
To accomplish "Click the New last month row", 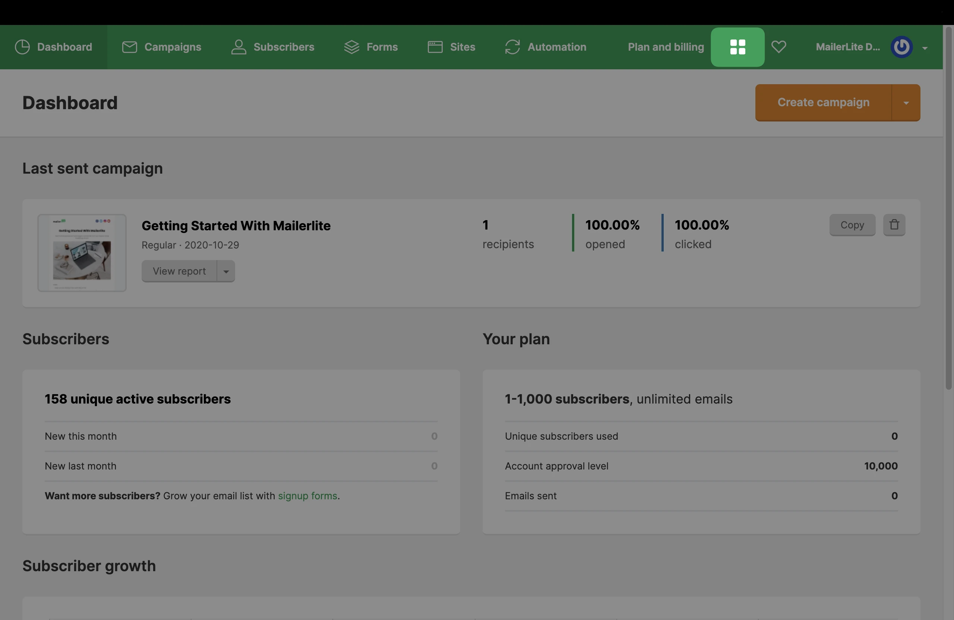I will (241, 466).
